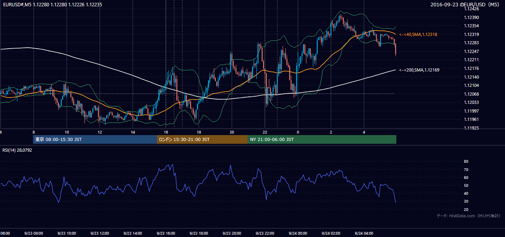The width and height of the screenshot is (505, 237).
Task: Select the 東京 08:00-15:30 JST session bar
Action: pyautogui.click(x=95, y=139)
